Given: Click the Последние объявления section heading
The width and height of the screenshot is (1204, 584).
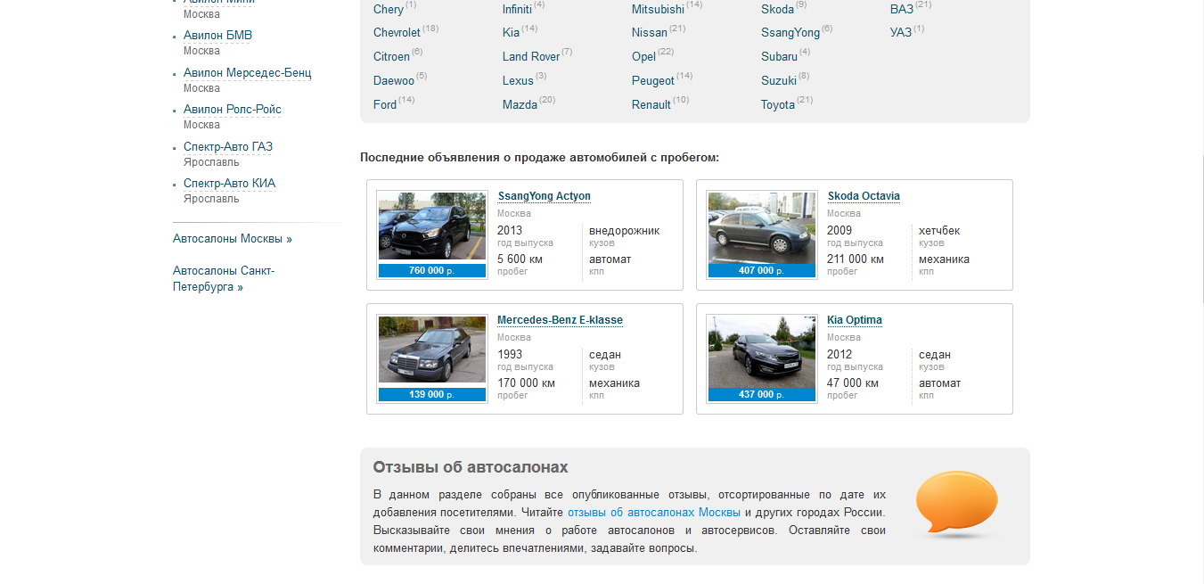Looking at the screenshot, I should 539,157.
